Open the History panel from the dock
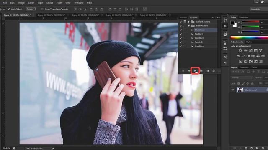 225,20
